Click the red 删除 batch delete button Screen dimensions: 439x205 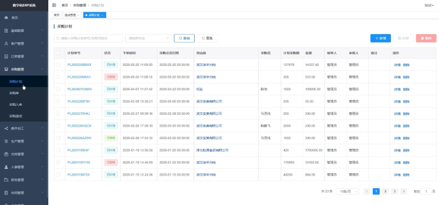pos(426,38)
